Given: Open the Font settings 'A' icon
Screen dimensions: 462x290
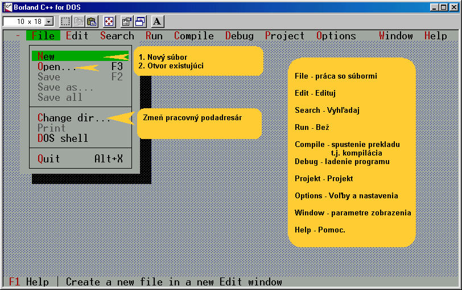Looking at the screenshot, I should (x=158, y=22).
